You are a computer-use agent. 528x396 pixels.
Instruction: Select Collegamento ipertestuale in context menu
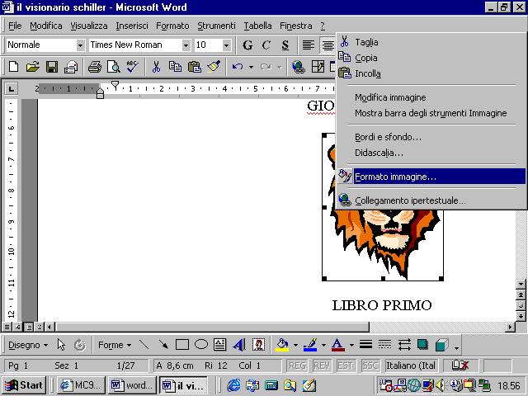point(431,200)
